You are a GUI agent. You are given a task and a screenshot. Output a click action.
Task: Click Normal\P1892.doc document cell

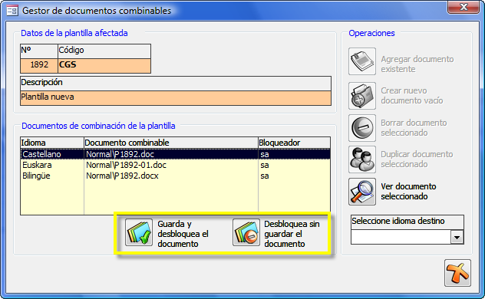170,154
